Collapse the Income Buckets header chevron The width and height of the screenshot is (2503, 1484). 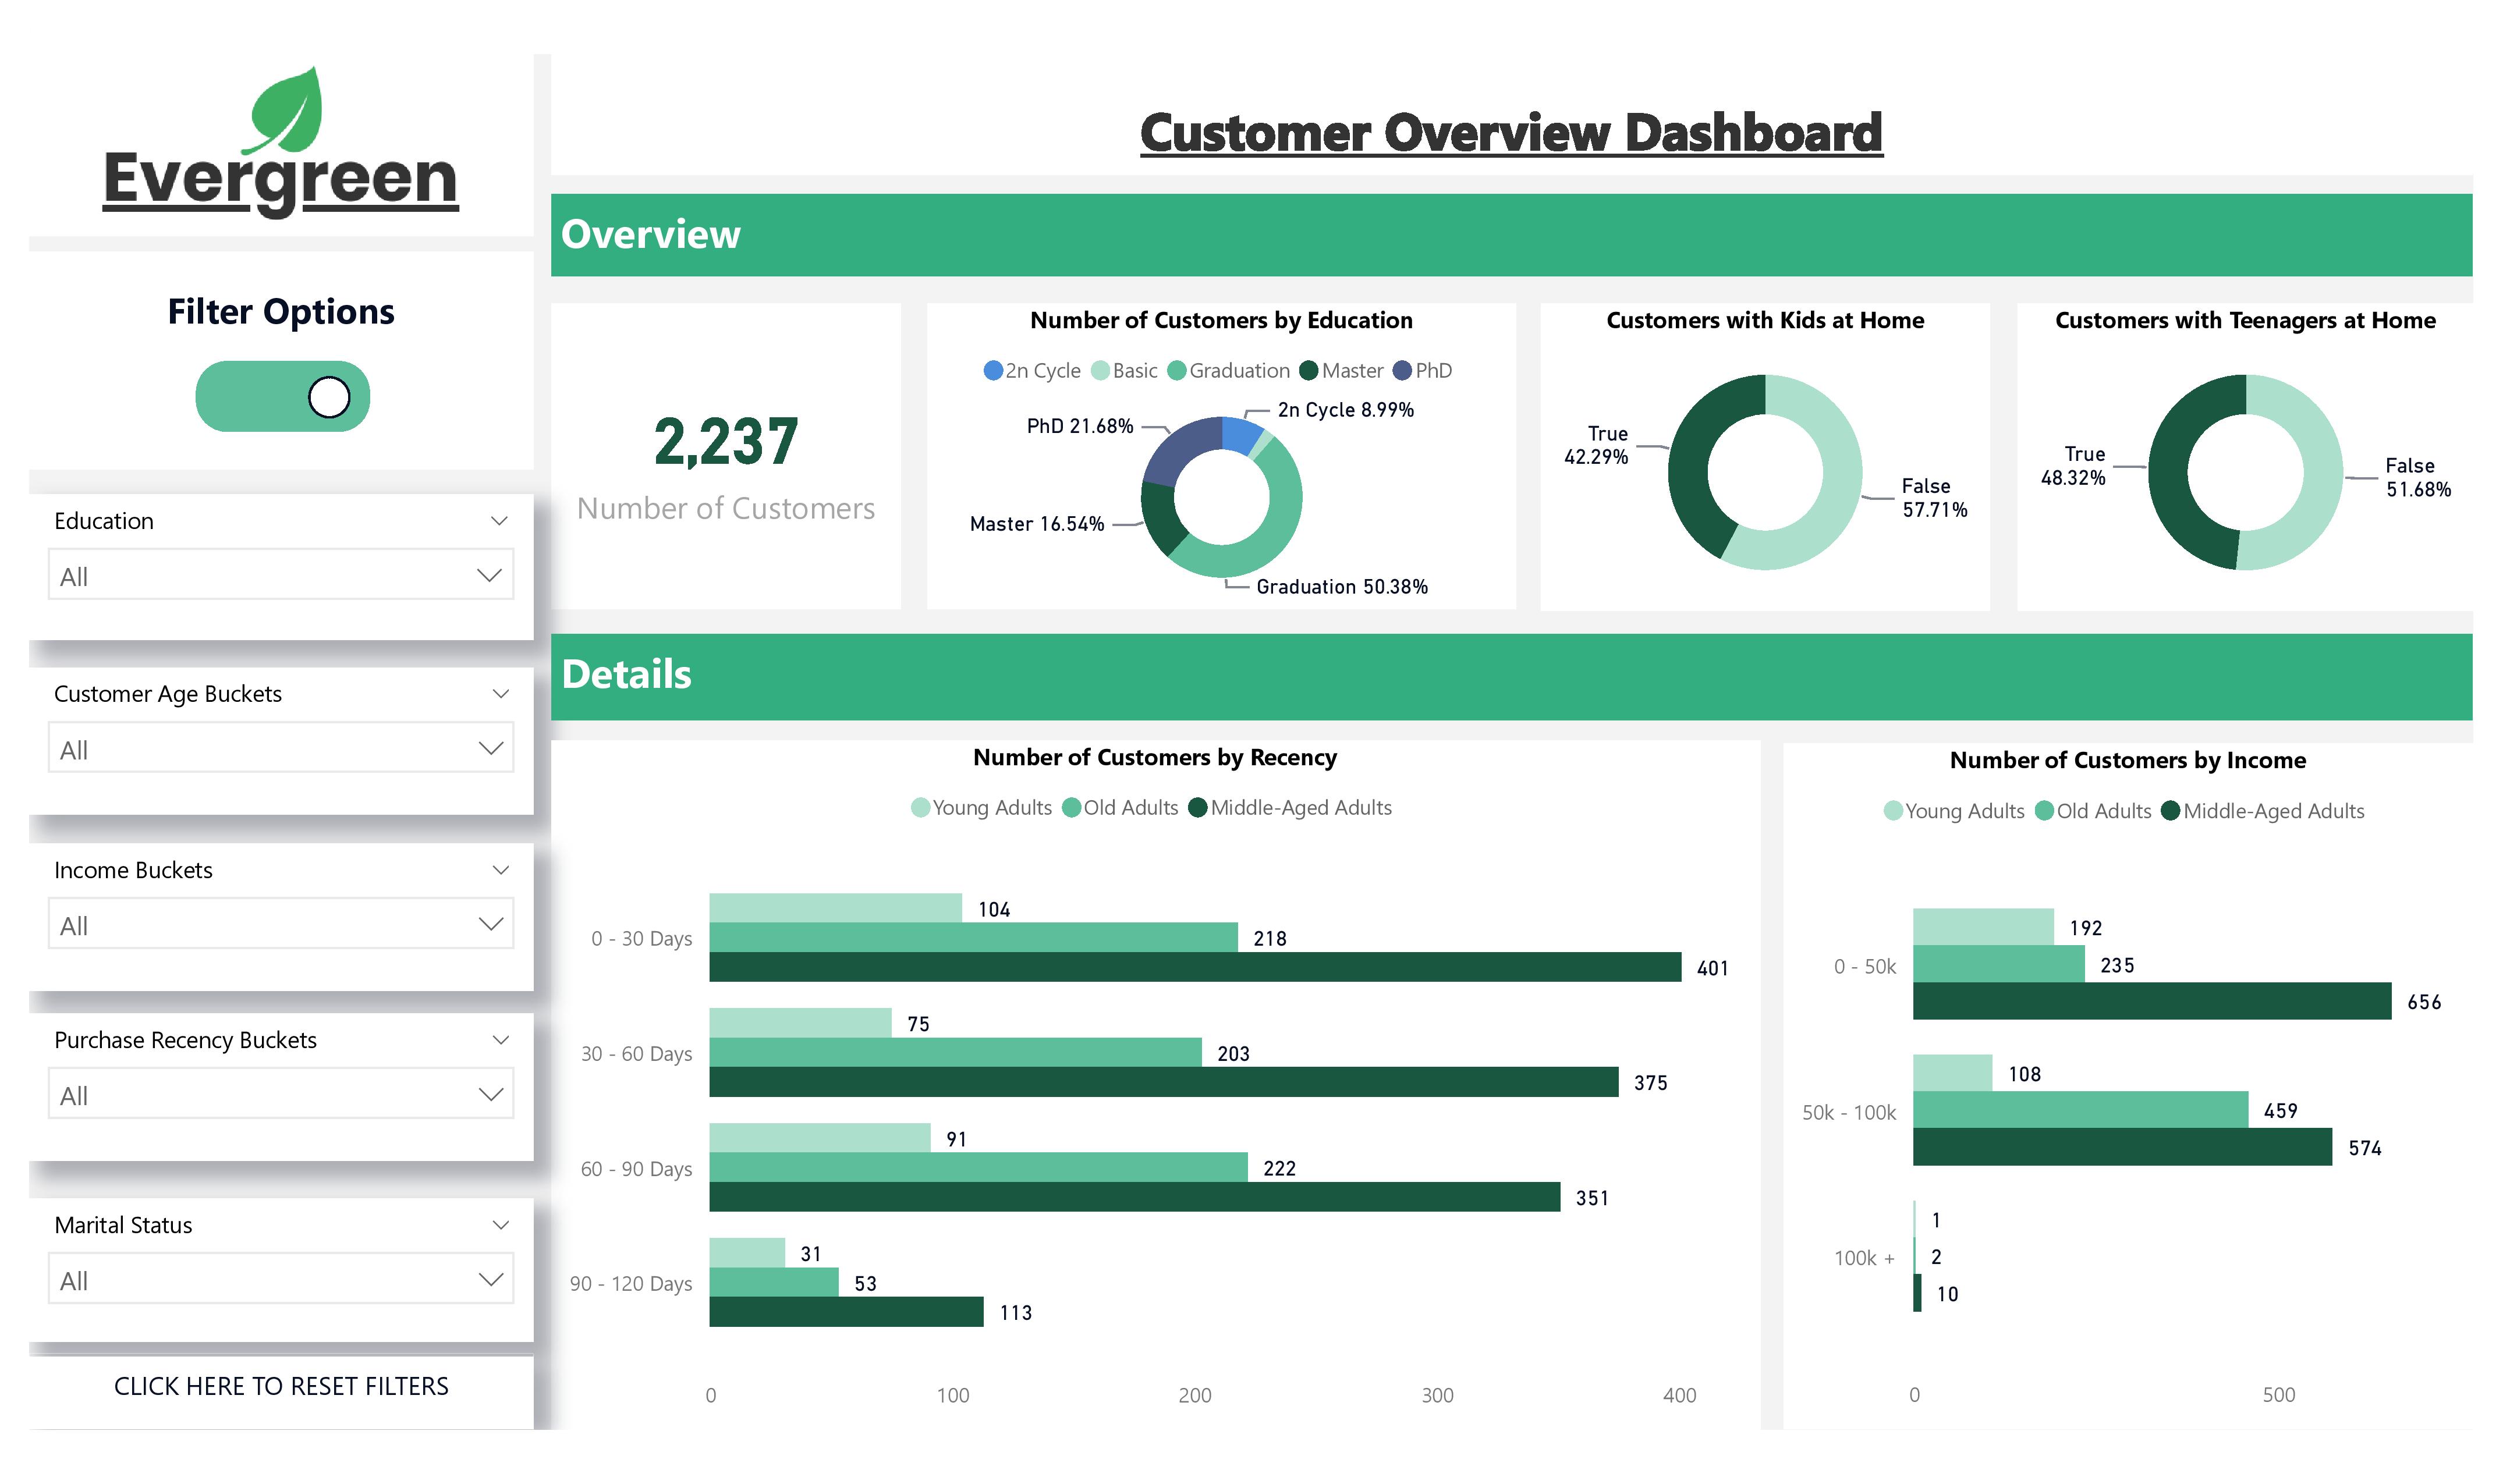(x=500, y=870)
